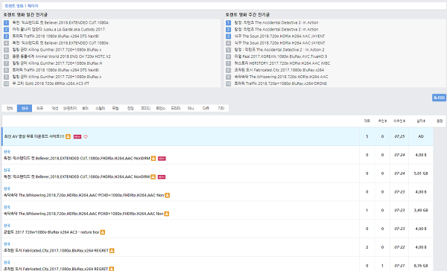Sort the list by 비추천 column
This screenshot has height=271, width=447.
tap(399, 121)
